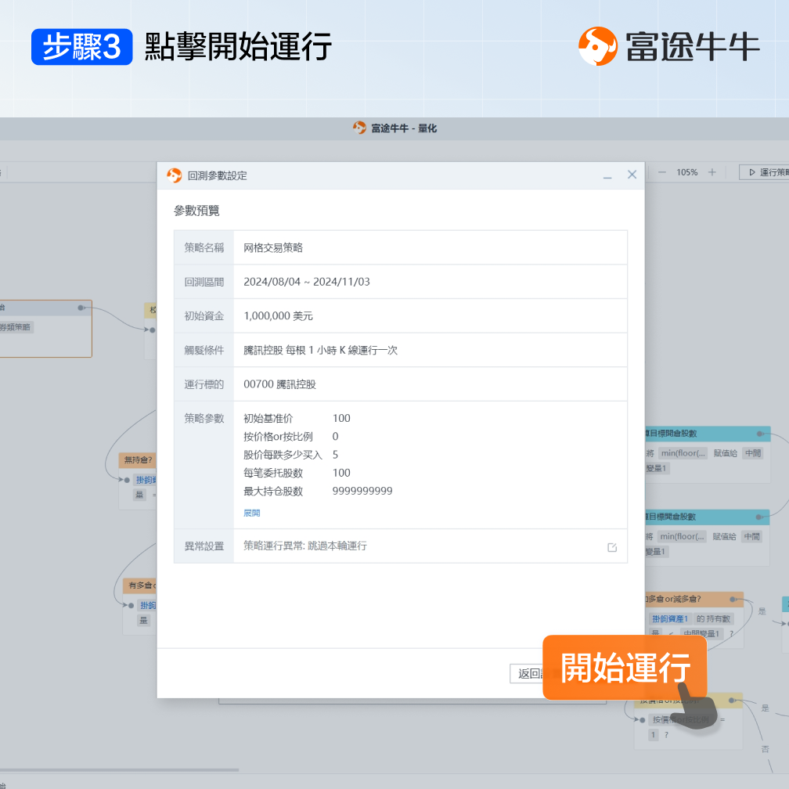This screenshot has width=789, height=789.
Task: Zoom out using the minus icon on the toolbar
Action: [661, 172]
